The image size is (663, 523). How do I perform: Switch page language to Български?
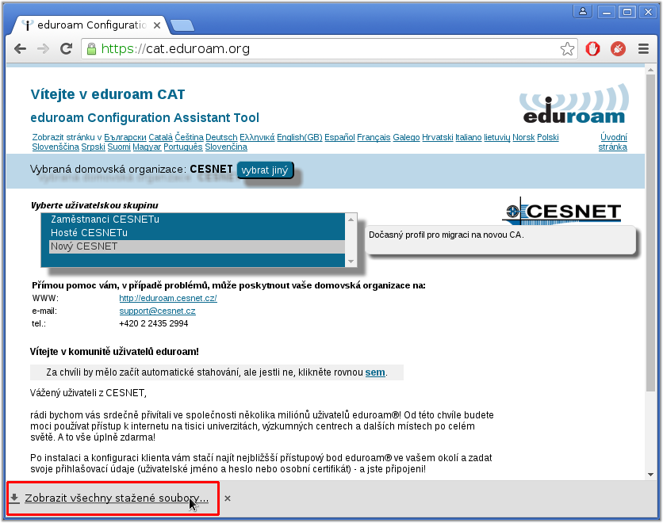[125, 137]
